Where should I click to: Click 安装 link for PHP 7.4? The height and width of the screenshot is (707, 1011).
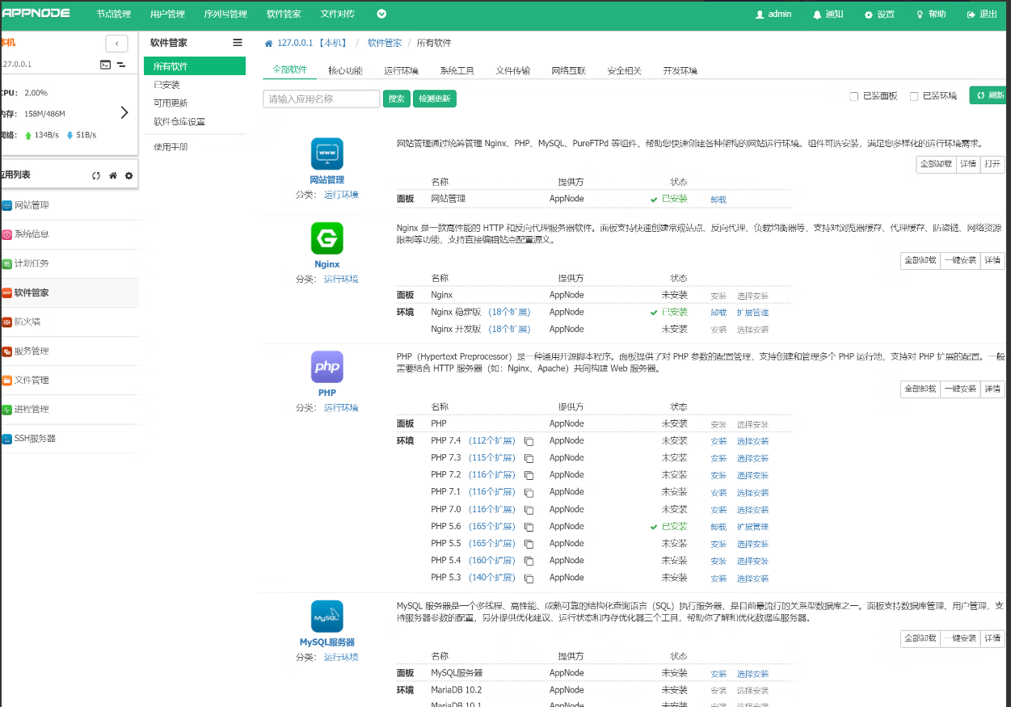pyautogui.click(x=718, y=441)
